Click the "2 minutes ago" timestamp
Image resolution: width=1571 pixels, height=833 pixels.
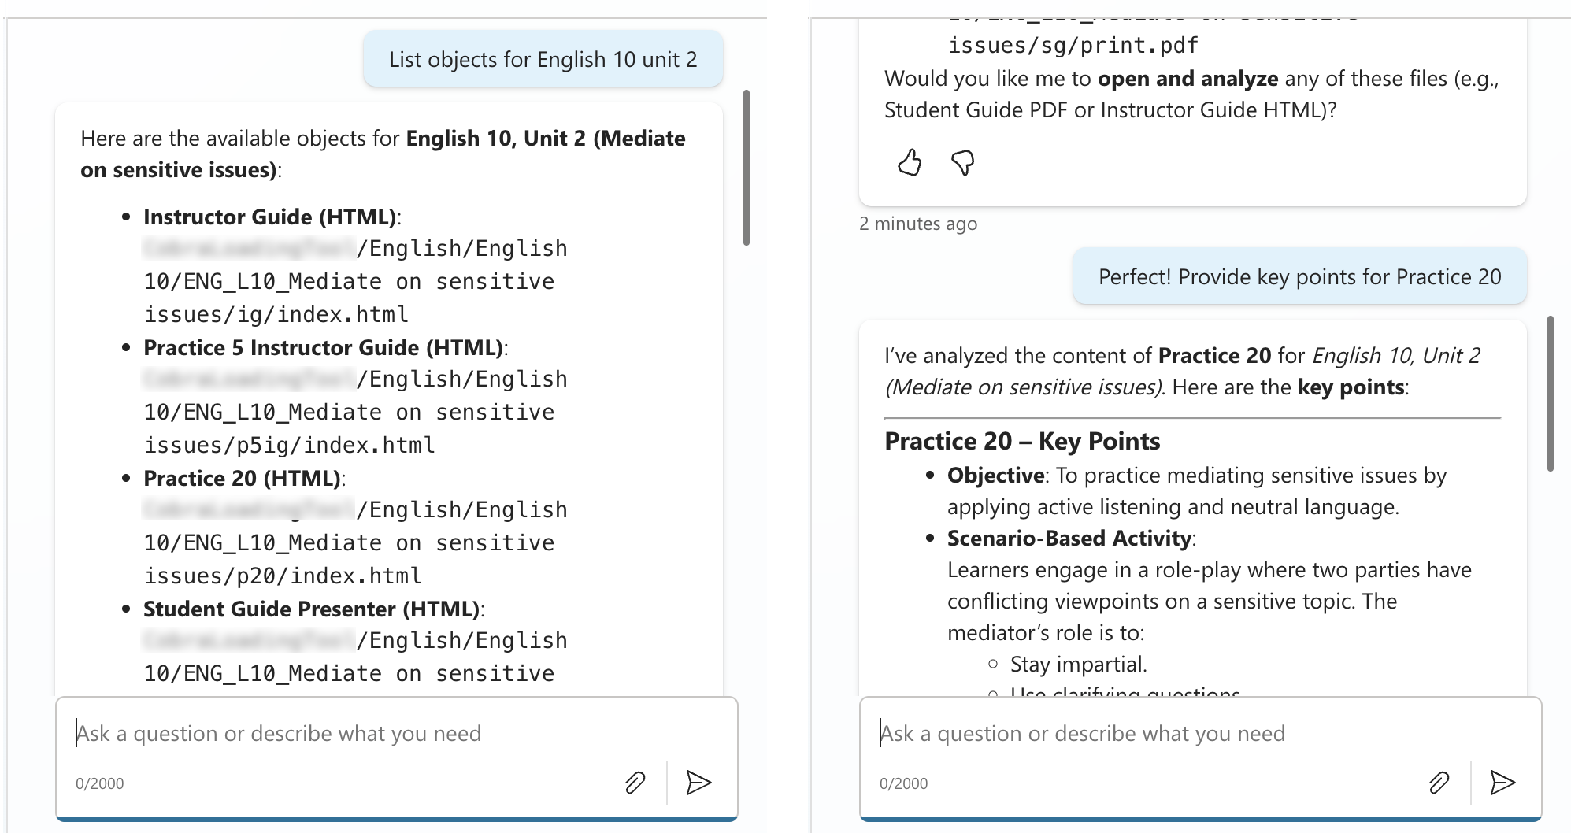click(x=918, y=224)
